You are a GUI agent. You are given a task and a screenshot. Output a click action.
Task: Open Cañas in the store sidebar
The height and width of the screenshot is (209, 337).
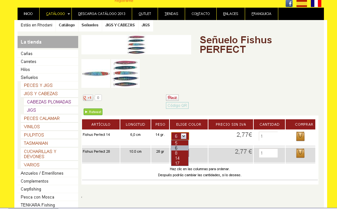pyautogui.click(x=48, y=53)
